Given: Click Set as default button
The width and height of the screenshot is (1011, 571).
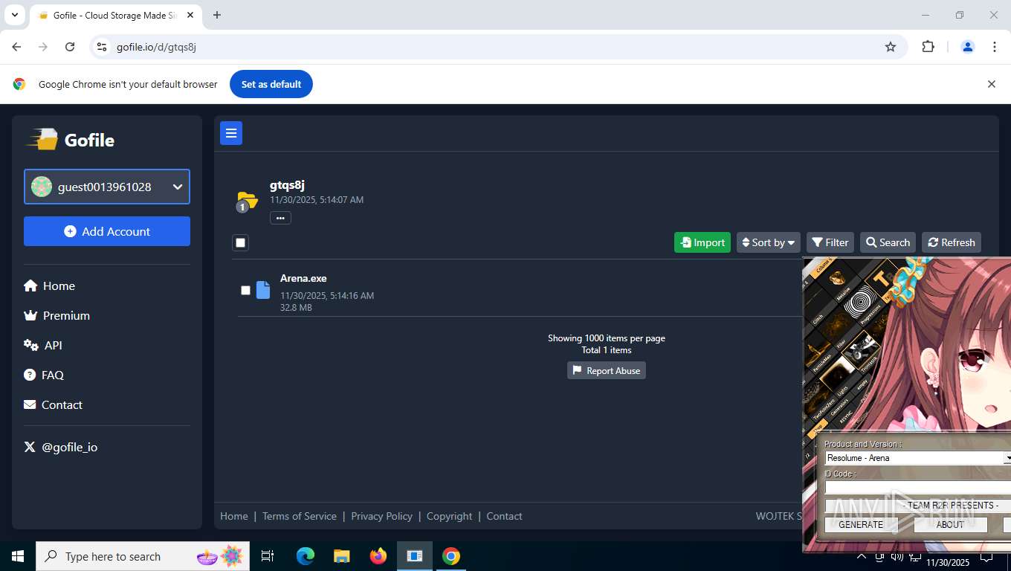Looking at the screenshot, I should tap(271, 84).
